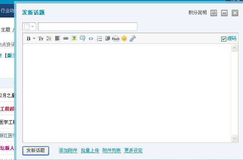Screen dimensions: 243x160
Task: Expand the dropdown arrow beside Bold
Action: pos(34,38)
